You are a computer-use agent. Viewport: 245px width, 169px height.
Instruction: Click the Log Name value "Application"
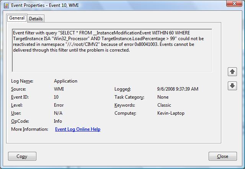(x=65, y=81)
